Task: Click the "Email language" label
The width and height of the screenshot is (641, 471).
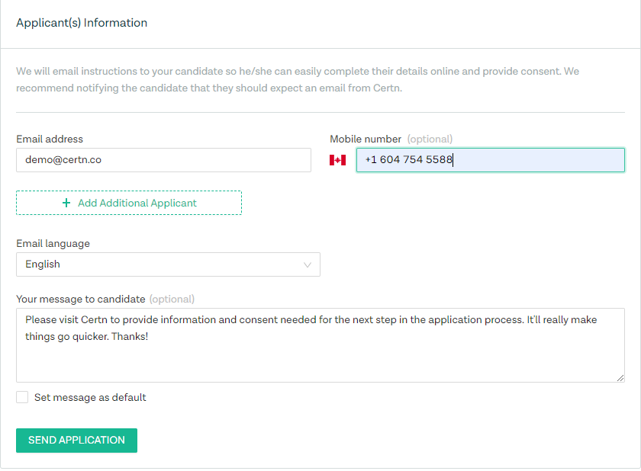Action: pyautogui.click(x=53, y=244)
